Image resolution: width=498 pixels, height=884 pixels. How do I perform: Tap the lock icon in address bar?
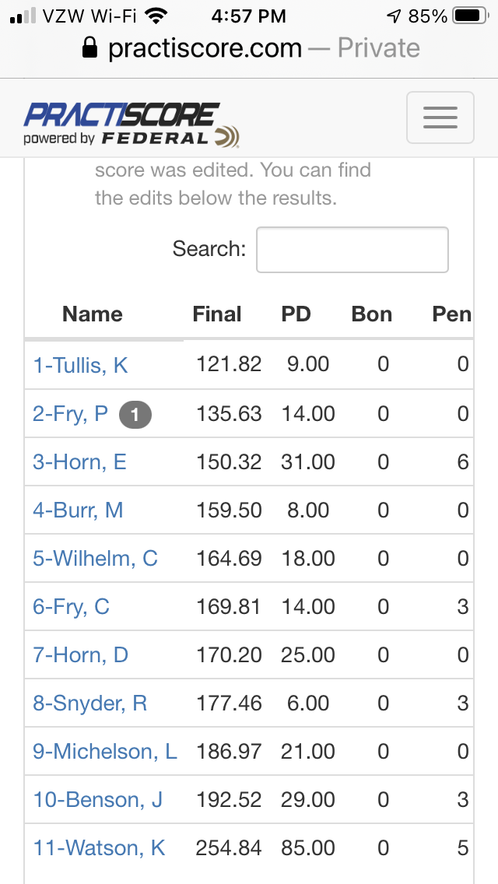pyautogui.click(x=89, y=48)
